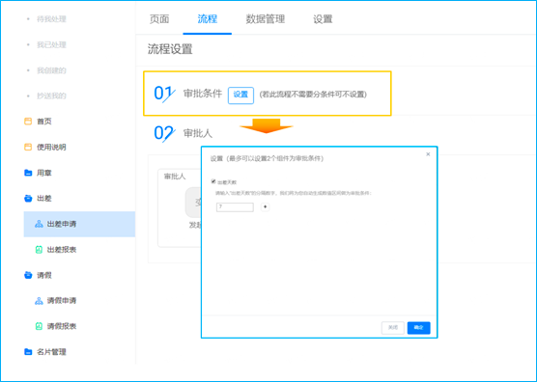Screen dimensions: 537x382
Task: Go to the 设置 tab
Action: tap(323, 19)
